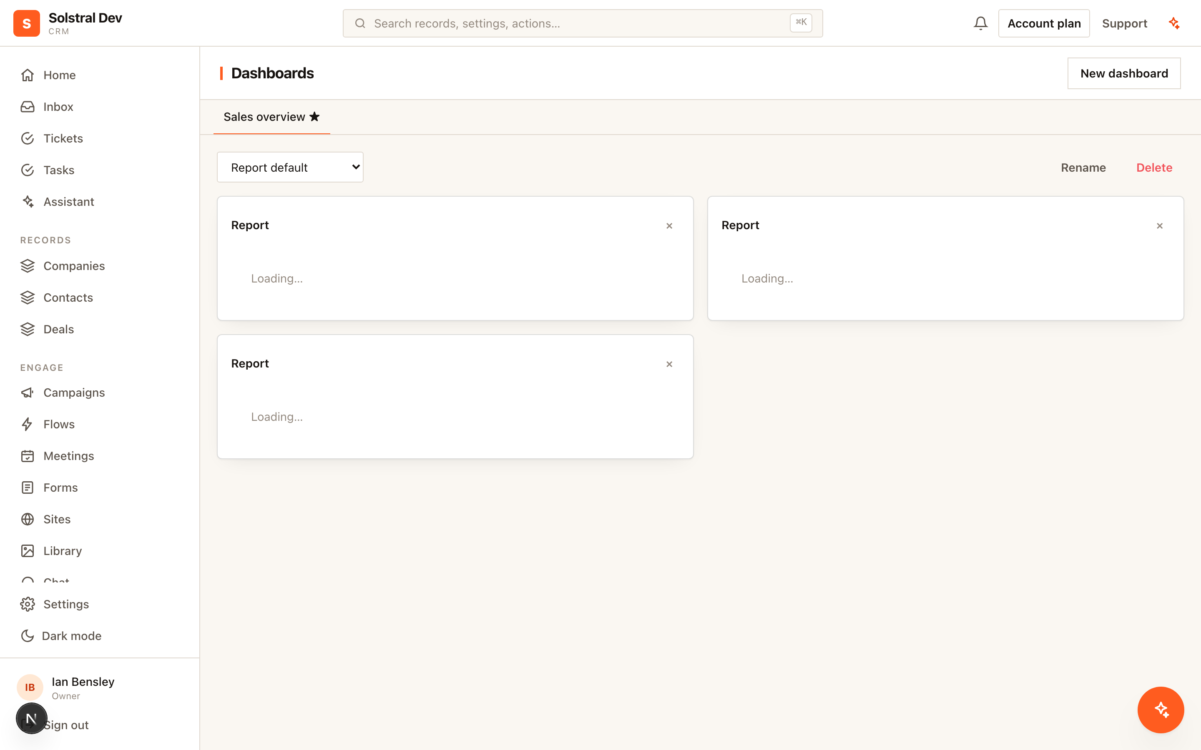Open Tasks from the sidebar

pyautogui.click(x=99, y=170)
